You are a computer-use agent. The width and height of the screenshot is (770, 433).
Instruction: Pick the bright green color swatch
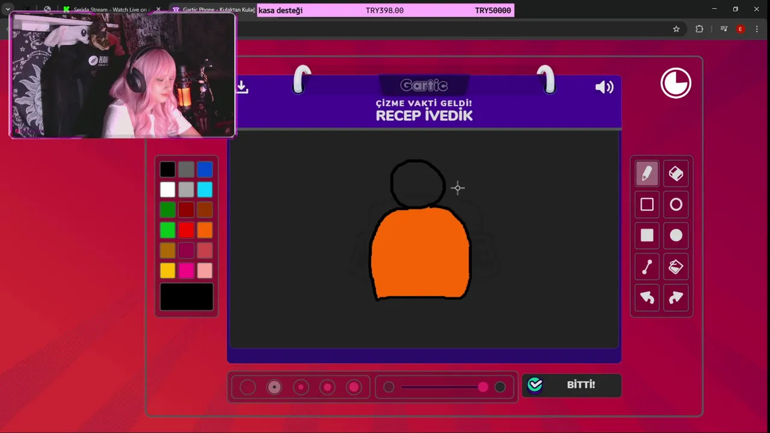(x=168, y=230)
